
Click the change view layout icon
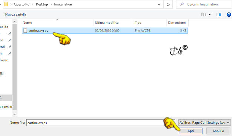(204, 14)
